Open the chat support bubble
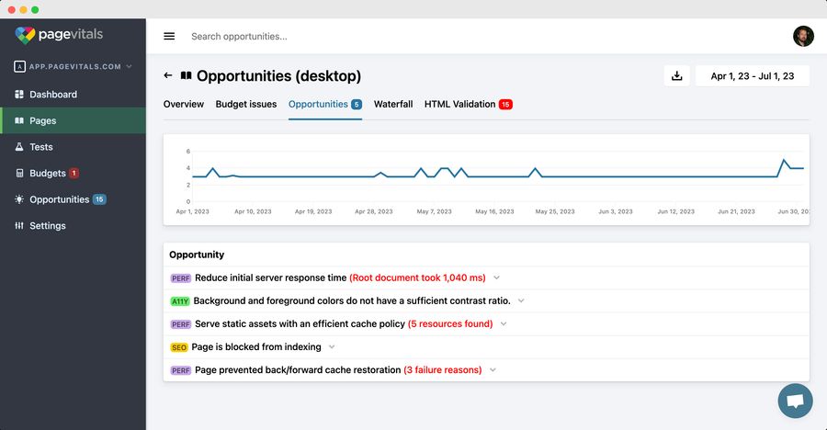 tap(796, 401)
